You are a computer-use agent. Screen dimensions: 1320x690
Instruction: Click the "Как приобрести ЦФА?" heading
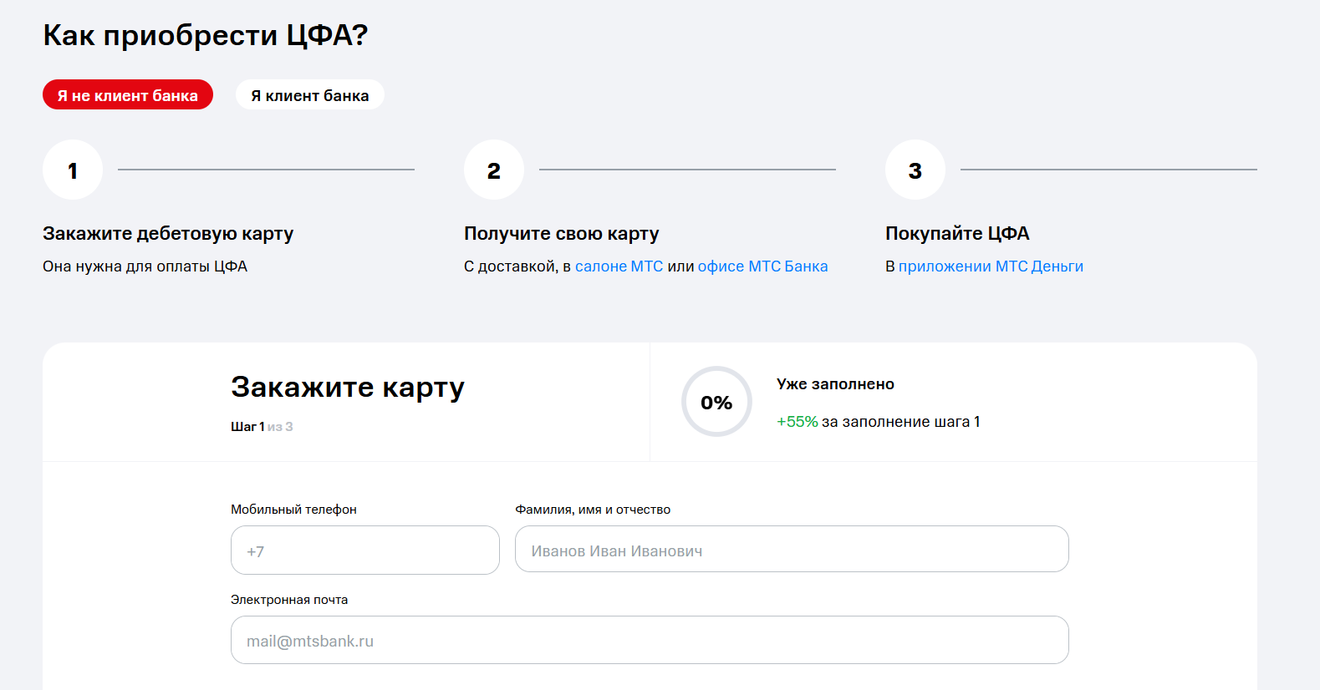(206, 35)
